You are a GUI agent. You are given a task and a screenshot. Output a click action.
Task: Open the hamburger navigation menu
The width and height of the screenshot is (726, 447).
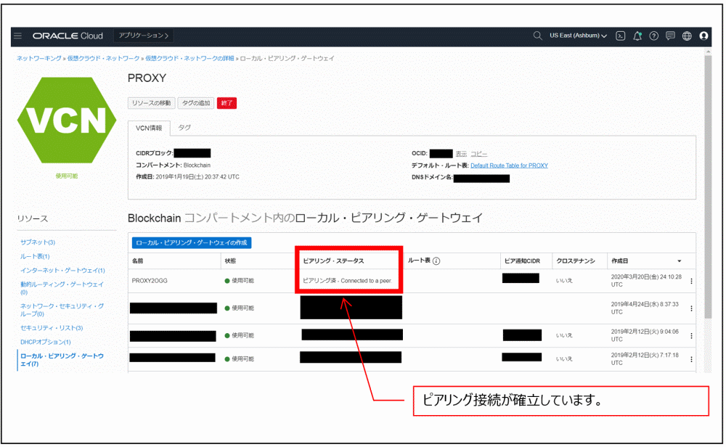[x=17, y=36]
